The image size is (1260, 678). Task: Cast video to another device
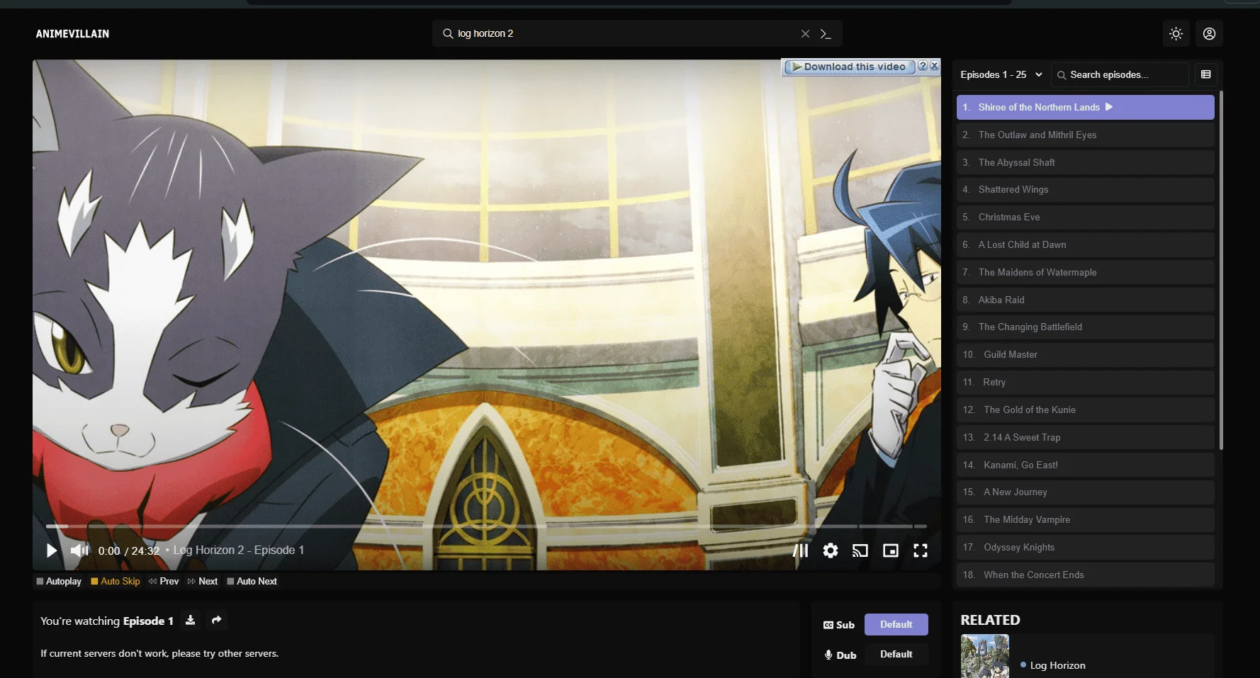860,550
